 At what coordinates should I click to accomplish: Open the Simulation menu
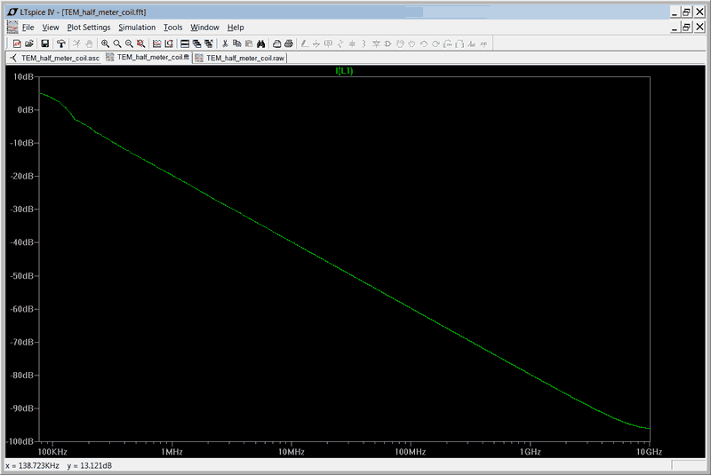(137, 28)
